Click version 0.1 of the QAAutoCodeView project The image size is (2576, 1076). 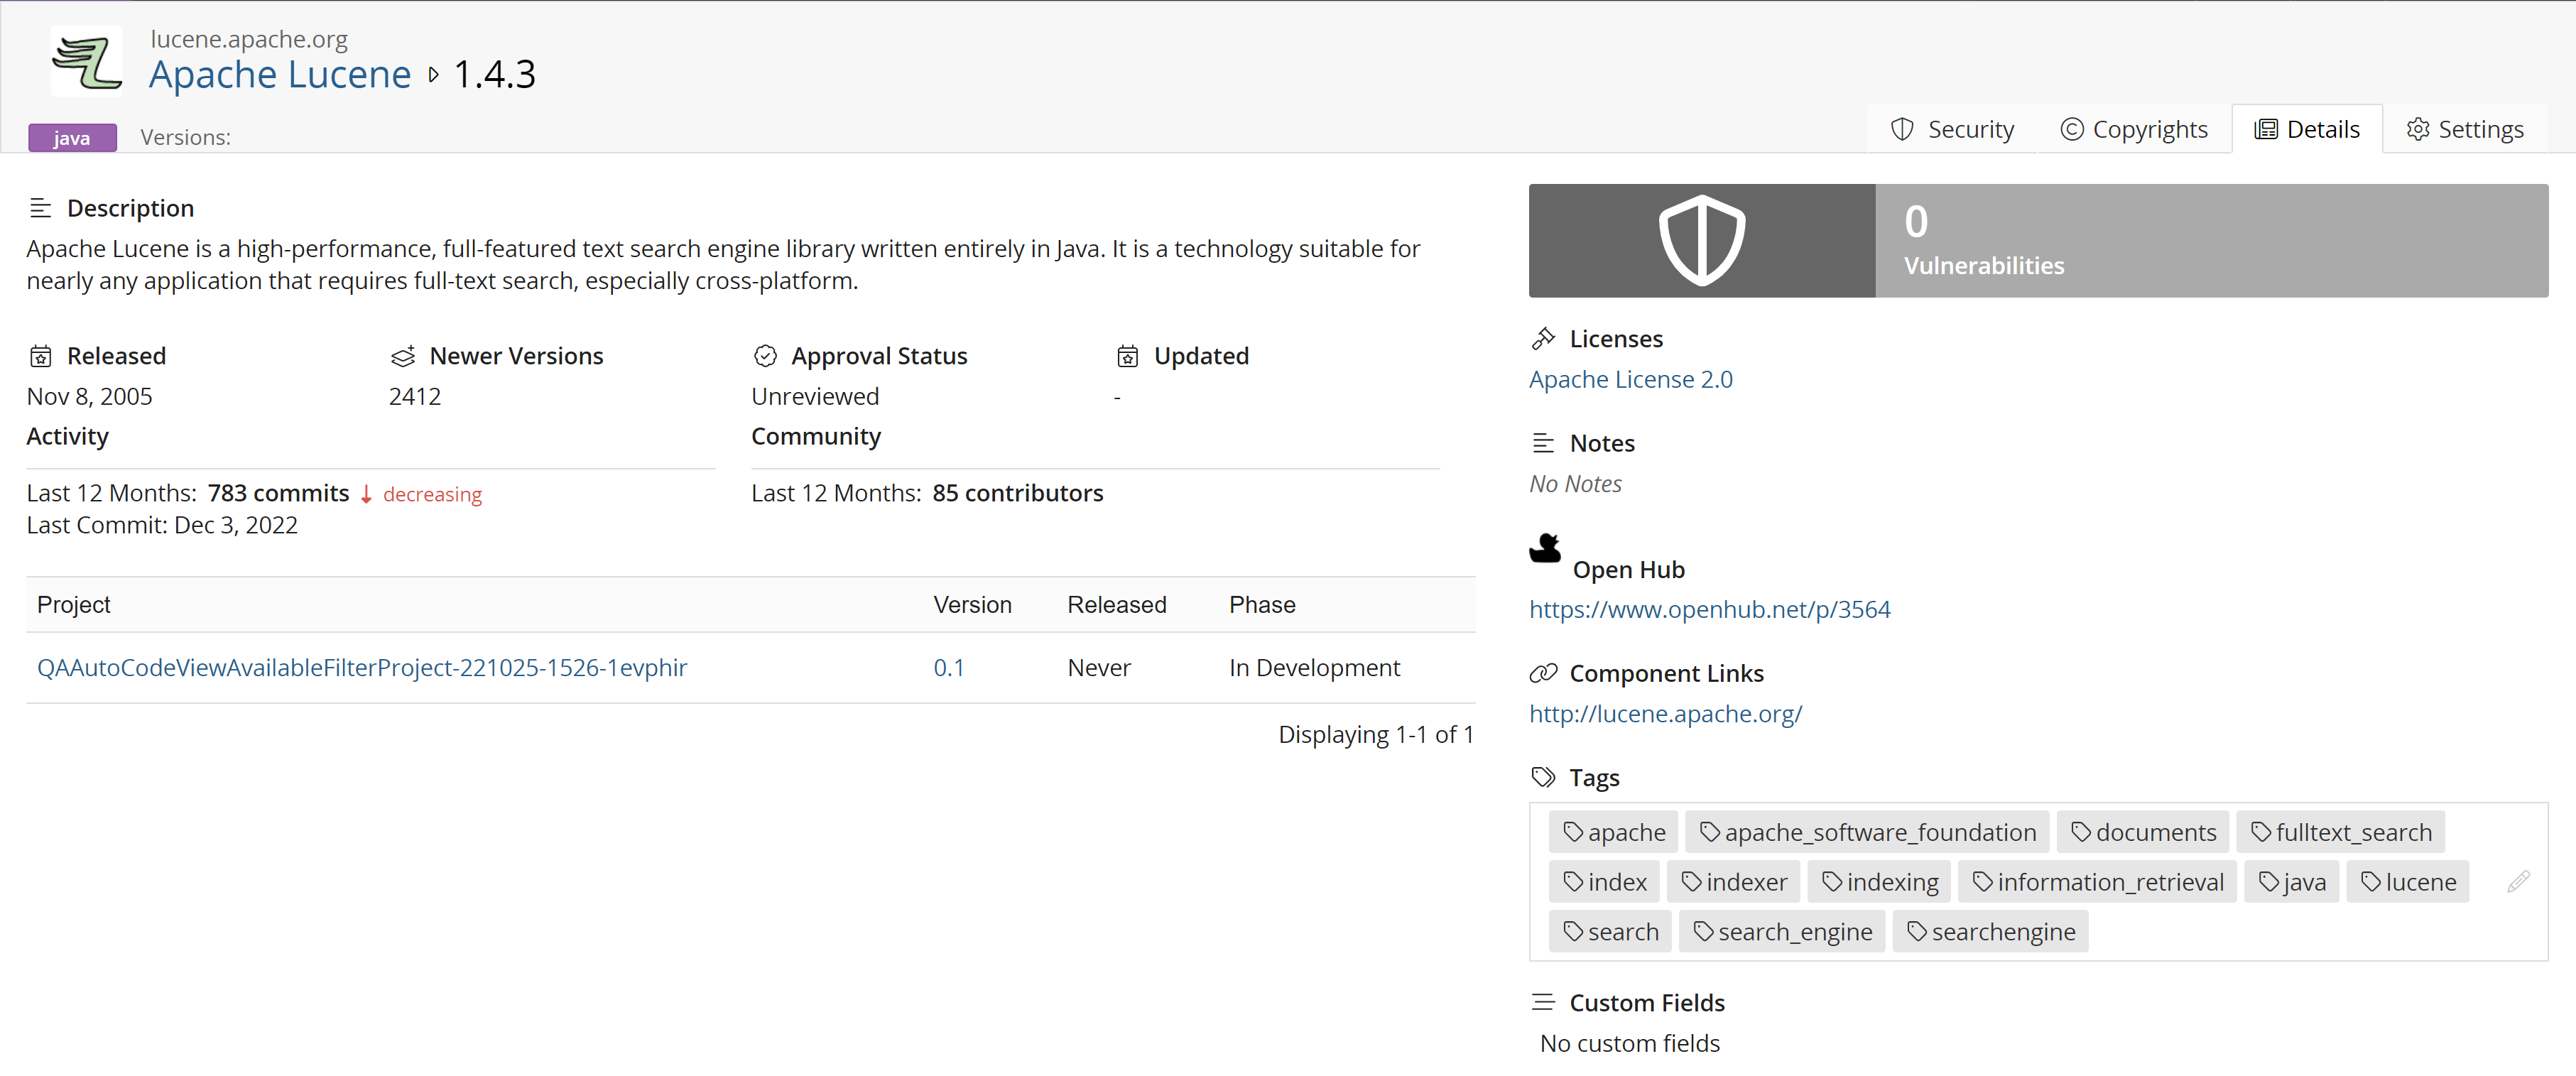tap(948, 667)
